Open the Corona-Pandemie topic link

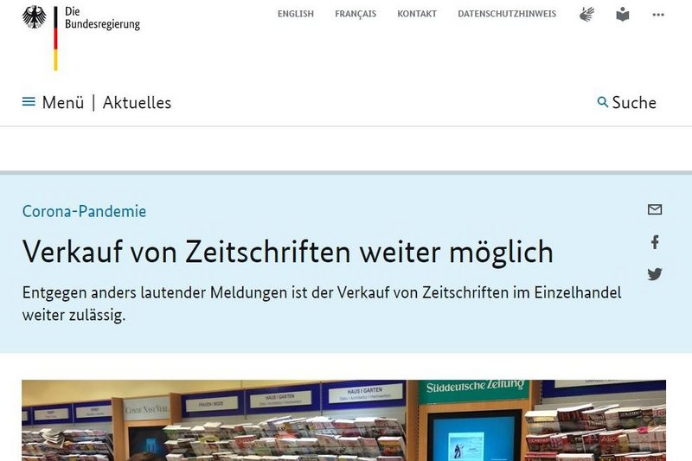point(84,212)
